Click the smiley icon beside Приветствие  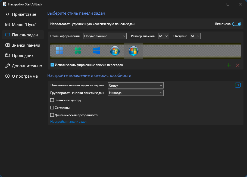click(x=8, y=14)
